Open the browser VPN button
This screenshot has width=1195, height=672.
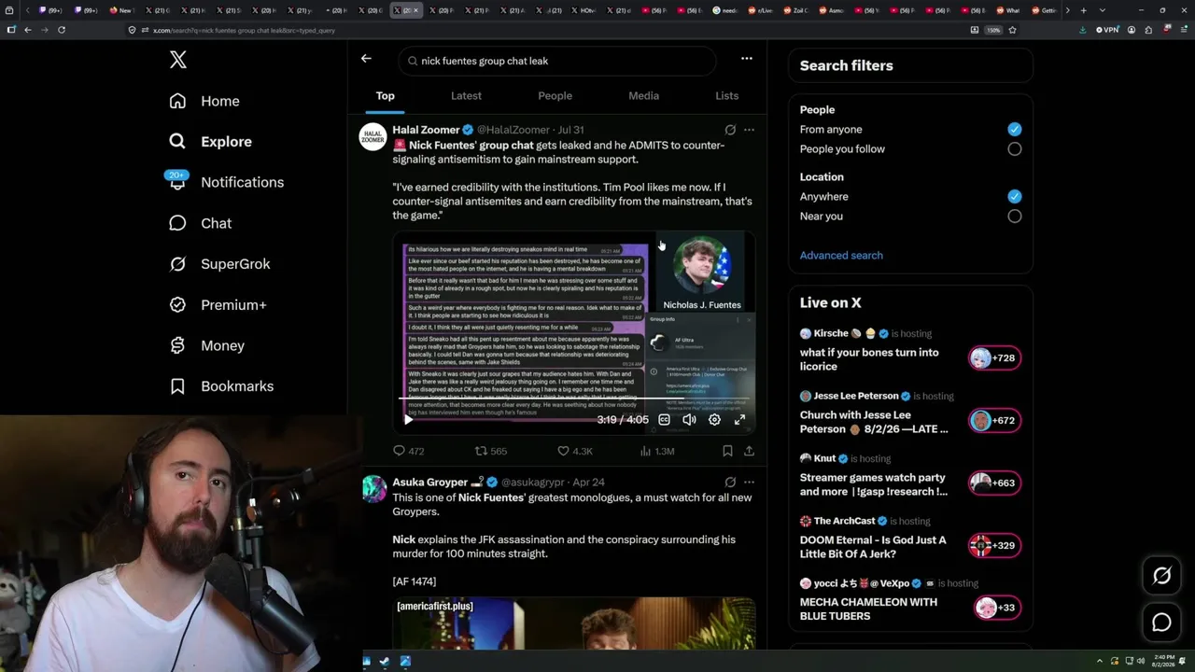[1107, 30]
